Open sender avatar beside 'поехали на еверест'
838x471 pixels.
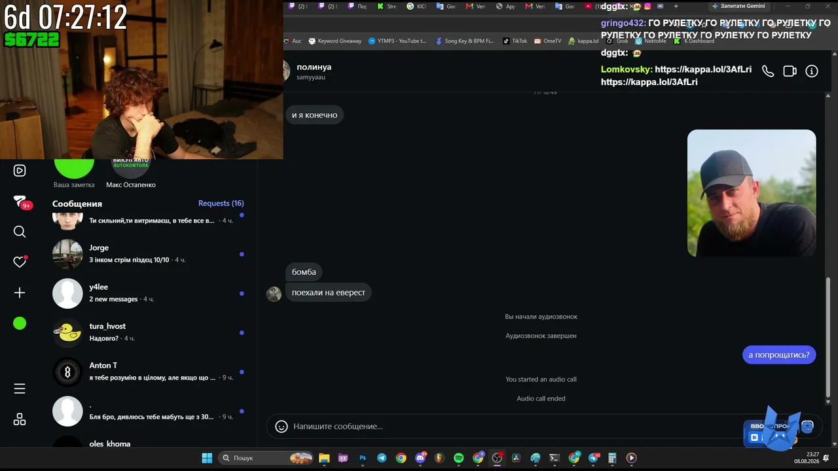[x=274, y=294]
